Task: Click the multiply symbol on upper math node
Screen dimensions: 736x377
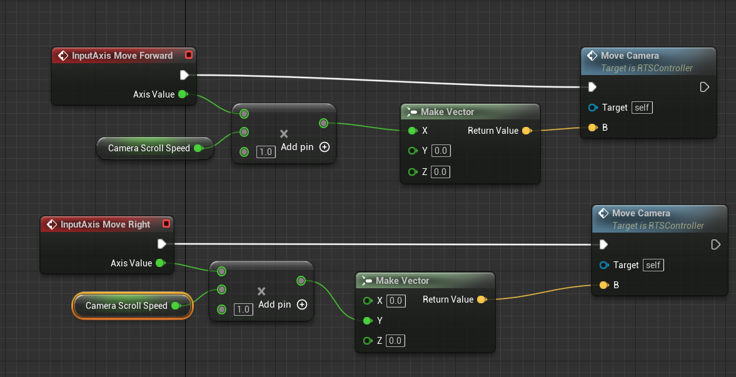Action: (x=284, y=134)
